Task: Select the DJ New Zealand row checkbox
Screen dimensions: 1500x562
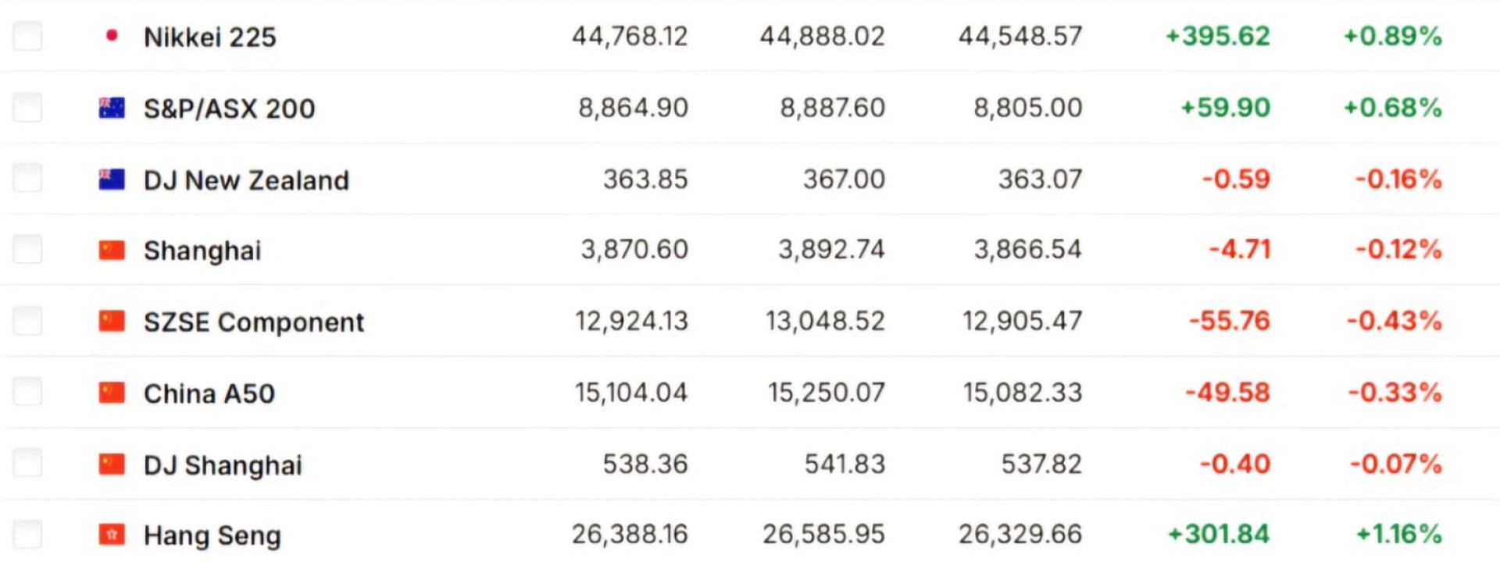Action: [x=28, y=179]
